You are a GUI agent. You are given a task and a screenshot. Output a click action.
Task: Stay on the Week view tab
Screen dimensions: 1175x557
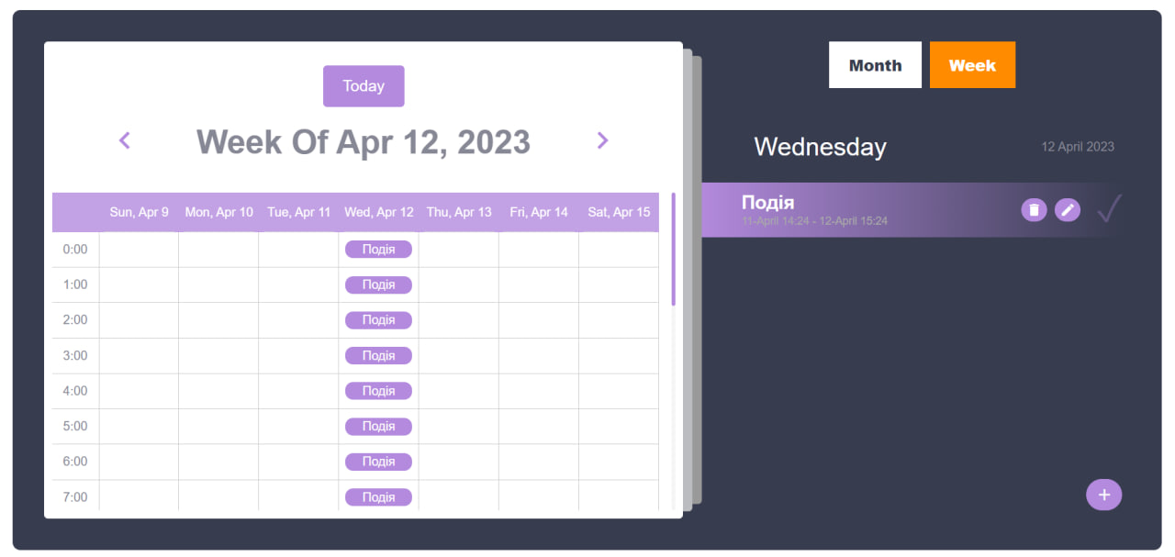[x=972, y=64]
